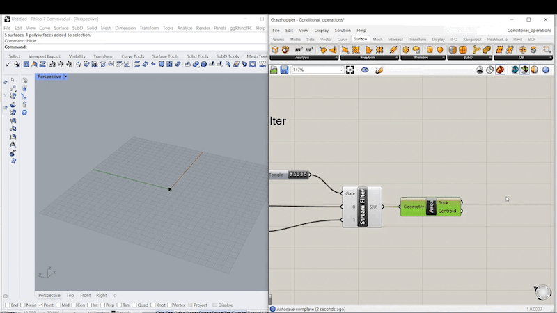Click the preview mesh quality sphere icon
This screenshot has height=313, width=557.
click(546, 70)
